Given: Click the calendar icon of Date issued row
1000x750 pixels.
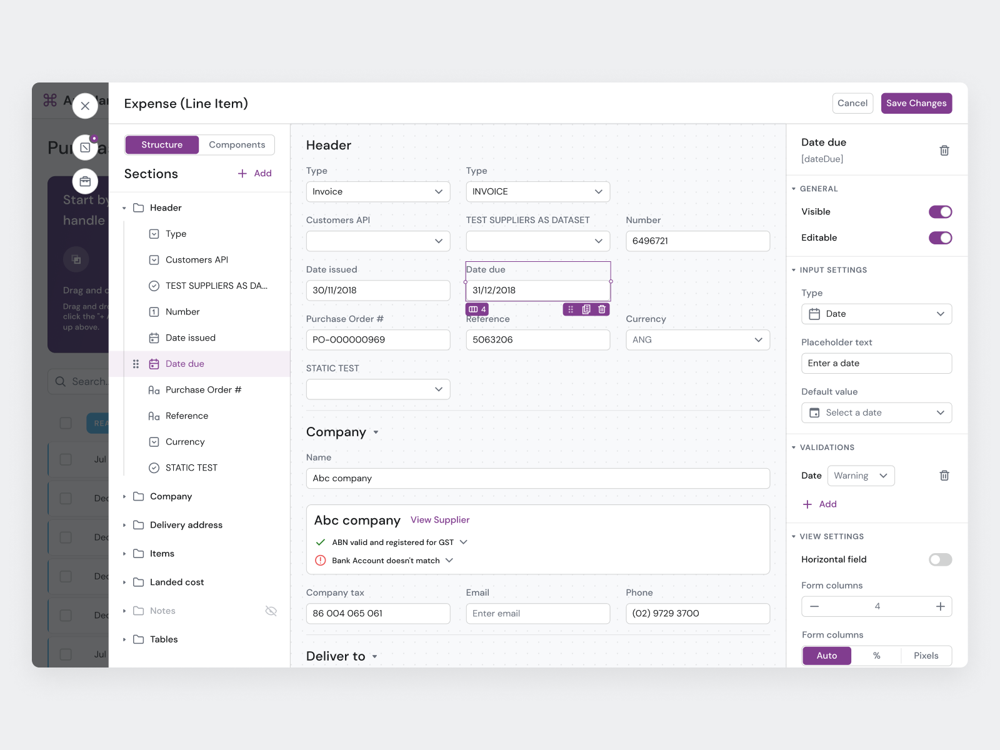Looking at the screenshot, I should (154, 338).
